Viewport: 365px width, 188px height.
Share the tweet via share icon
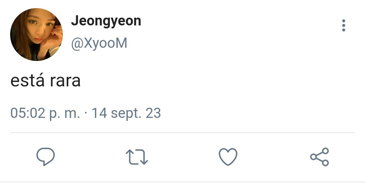point(319,157)
